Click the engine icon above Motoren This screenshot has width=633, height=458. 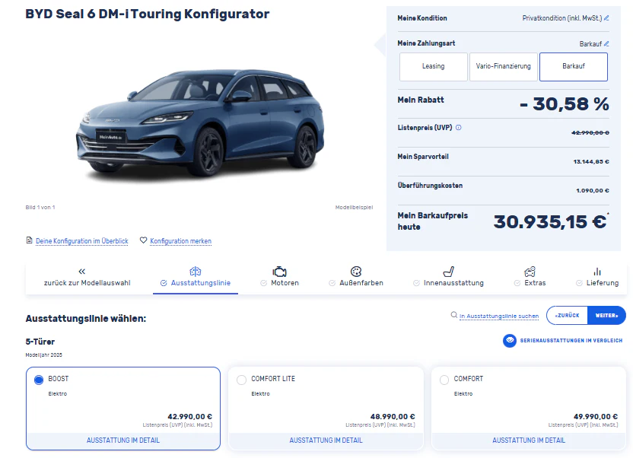coord(279,272)
